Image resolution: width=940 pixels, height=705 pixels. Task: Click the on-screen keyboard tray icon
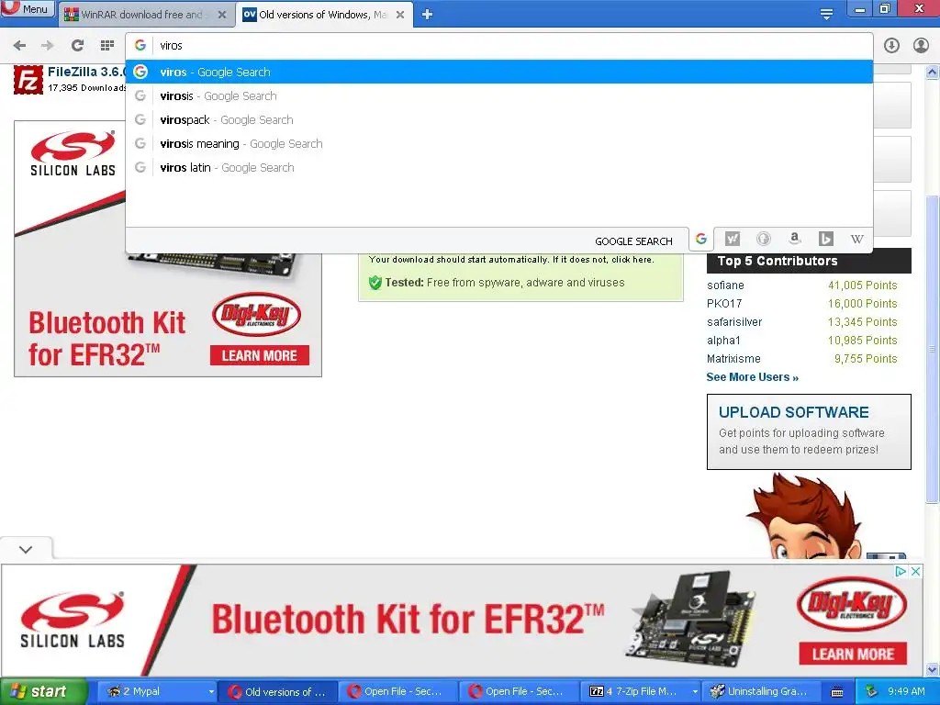[837, 692]
